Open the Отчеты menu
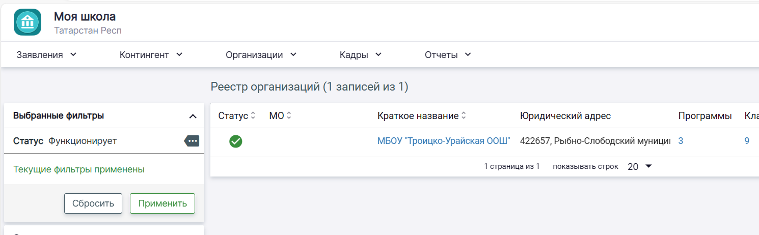This screenshot has width=759, height=235. pyautogui.click(x=448, y=55)
